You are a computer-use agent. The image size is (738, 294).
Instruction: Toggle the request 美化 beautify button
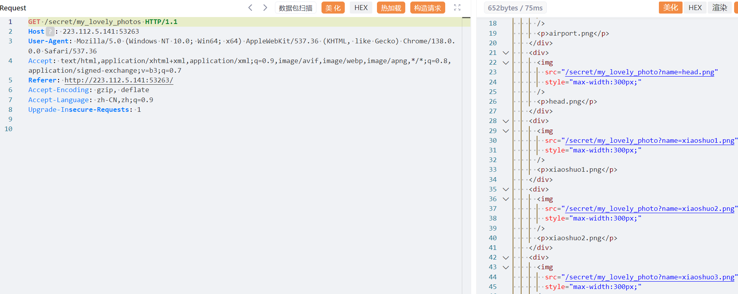333,8
